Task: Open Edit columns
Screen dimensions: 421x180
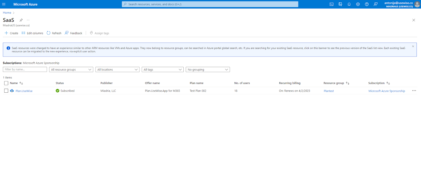Action: (32, 33)
